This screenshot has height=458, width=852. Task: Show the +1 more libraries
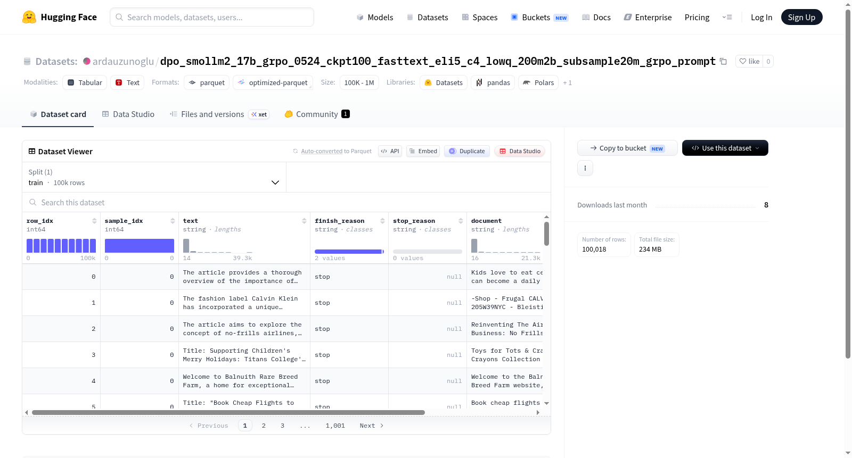(x=567, y=82)
